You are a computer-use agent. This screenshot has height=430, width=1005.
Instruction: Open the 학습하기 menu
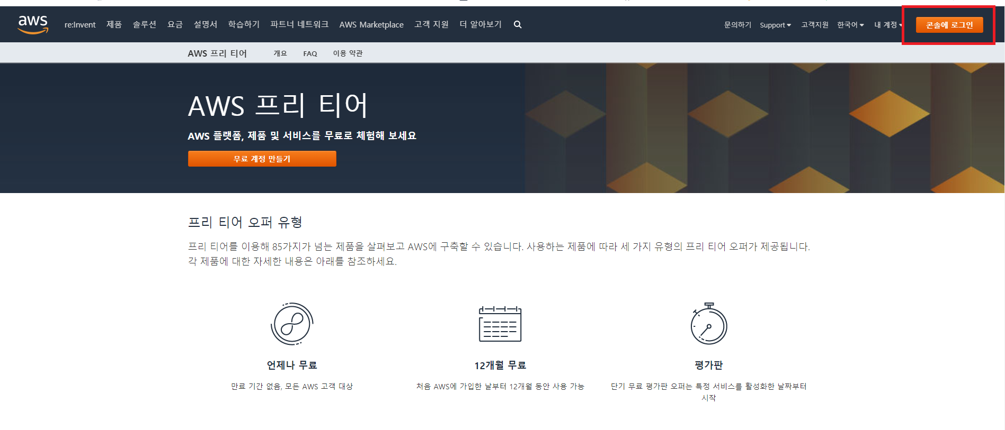click(244, 24)
